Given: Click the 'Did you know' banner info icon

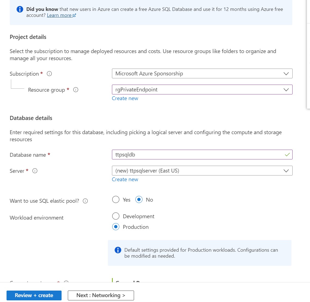Looking at the screenshot, I should point(20,9).
